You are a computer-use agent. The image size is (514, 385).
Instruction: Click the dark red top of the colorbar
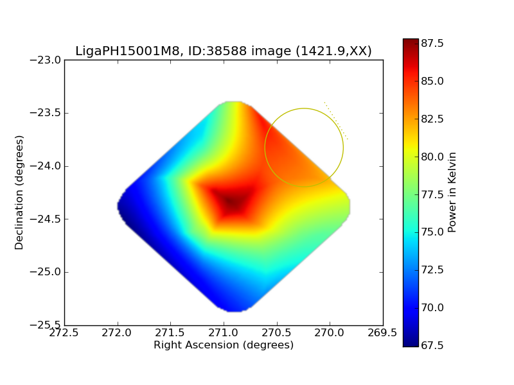(411, 44)
